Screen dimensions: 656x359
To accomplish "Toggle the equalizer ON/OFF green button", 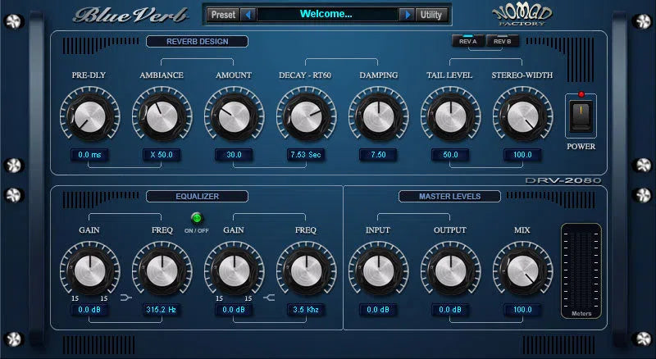I will (196, 219).
